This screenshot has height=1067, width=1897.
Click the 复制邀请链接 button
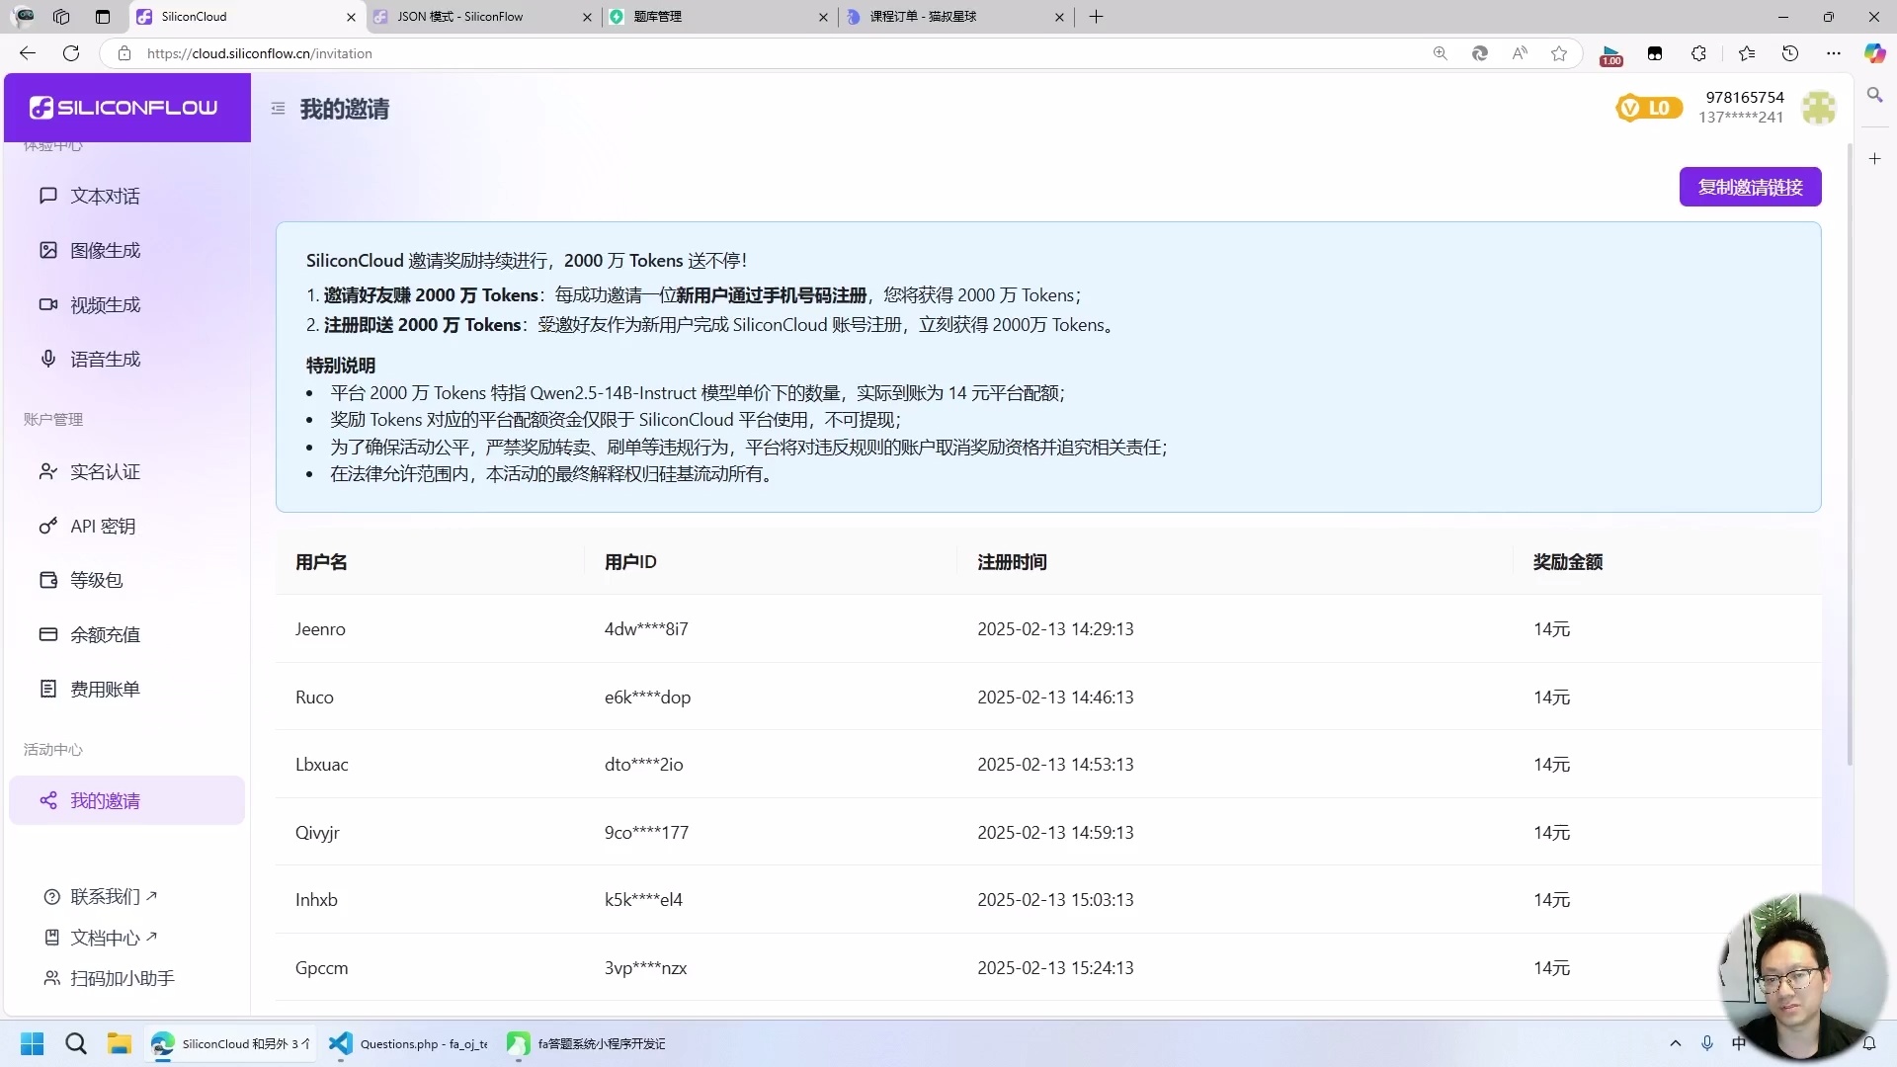click(1750, 187)
